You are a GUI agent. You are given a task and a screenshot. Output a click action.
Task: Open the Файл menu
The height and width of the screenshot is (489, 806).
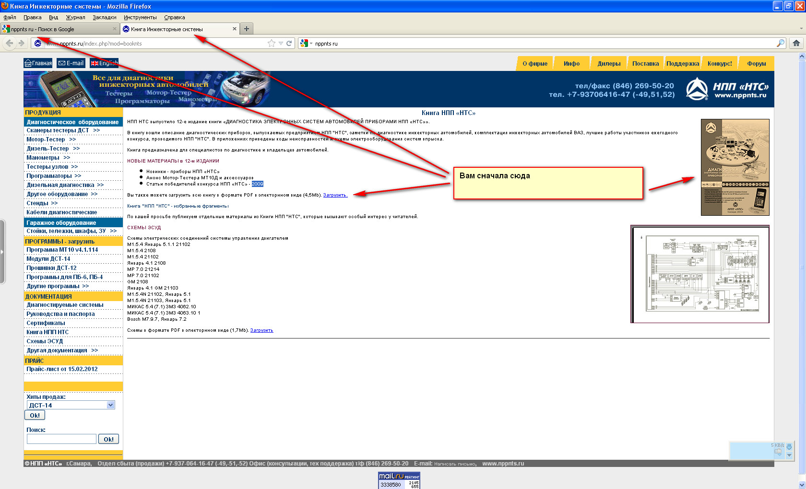click(x=10, y=17)
